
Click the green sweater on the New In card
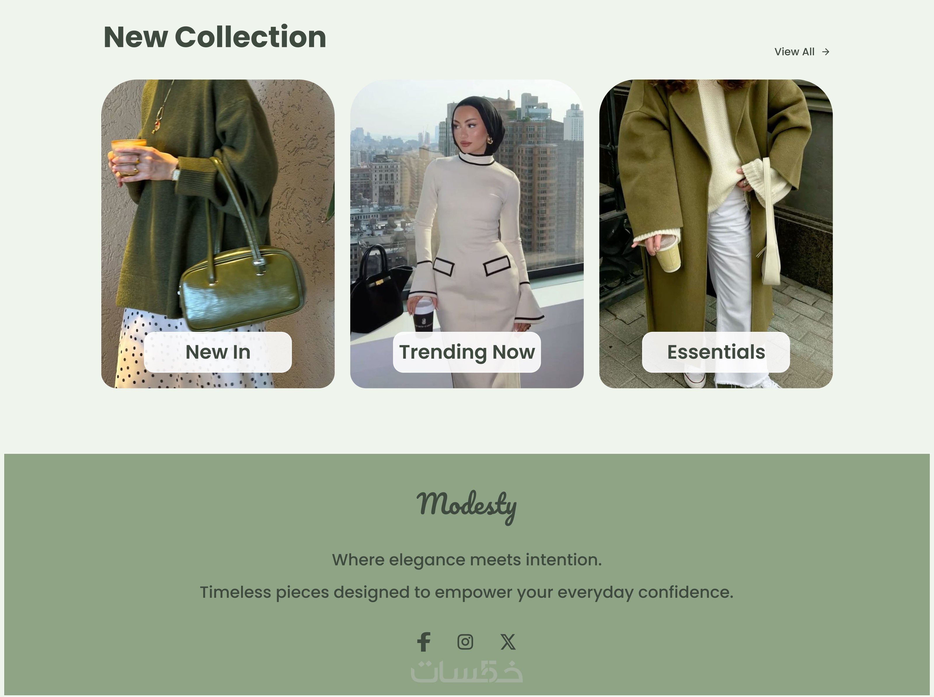(198, 190)
